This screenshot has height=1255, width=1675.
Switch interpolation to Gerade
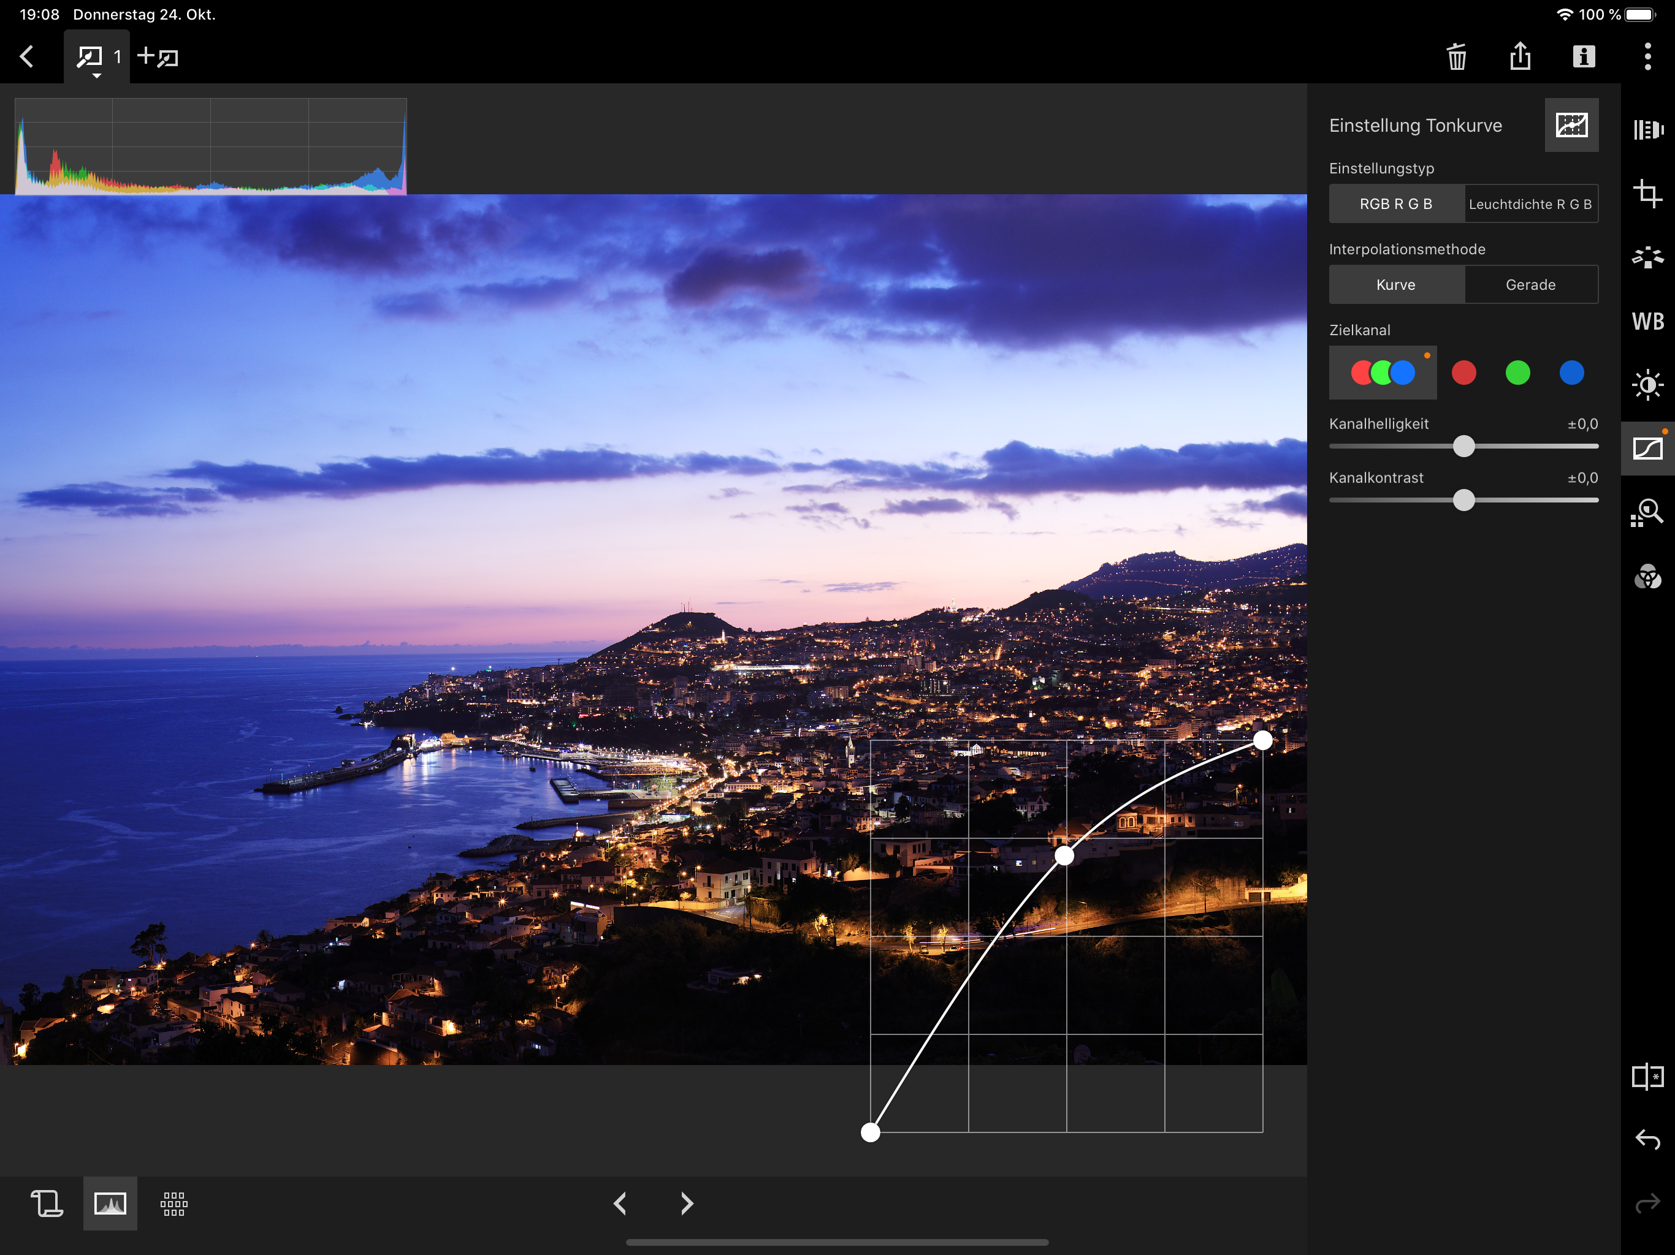(x=1530, y=284)
